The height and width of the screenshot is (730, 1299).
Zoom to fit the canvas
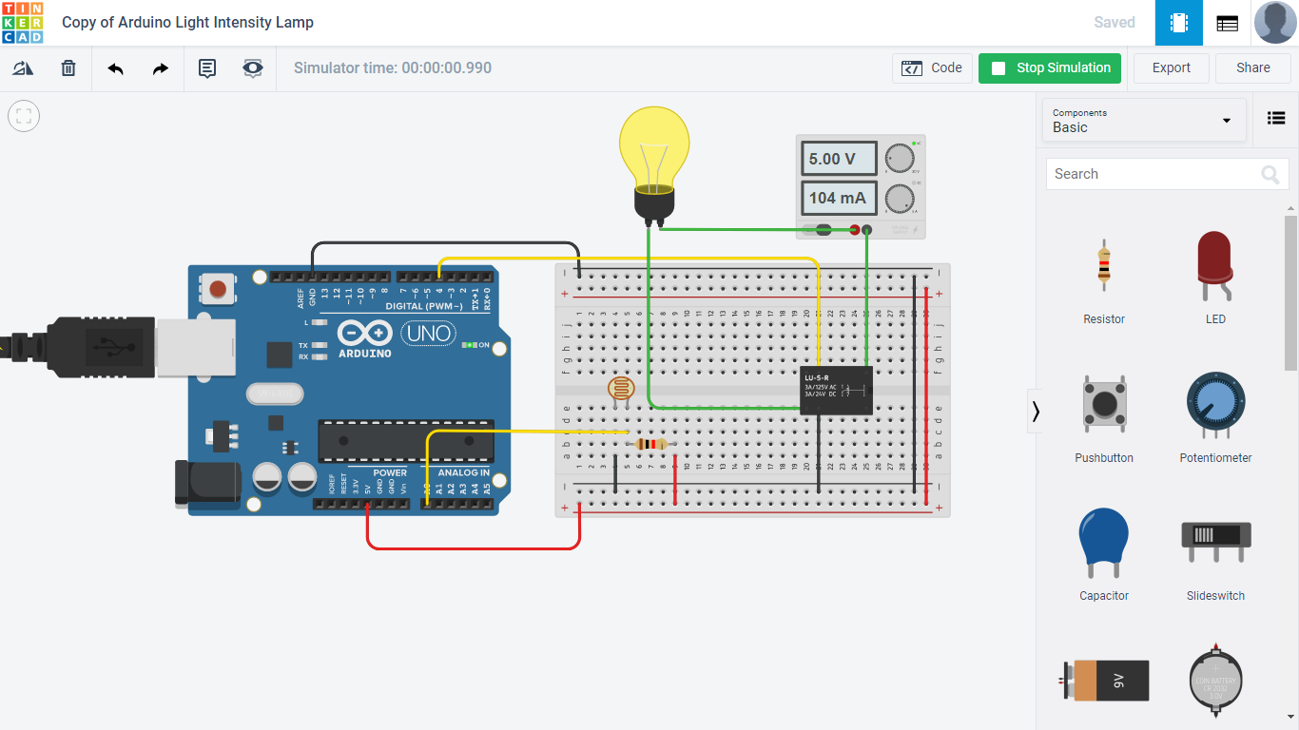point(24,116)
